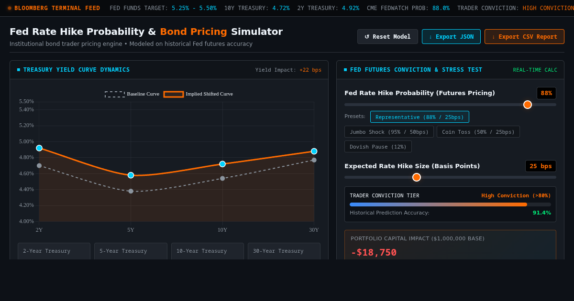The width and height of the screenshot is (574, 301).
Task: Export the CSV Report
Action: coord(524,37)
